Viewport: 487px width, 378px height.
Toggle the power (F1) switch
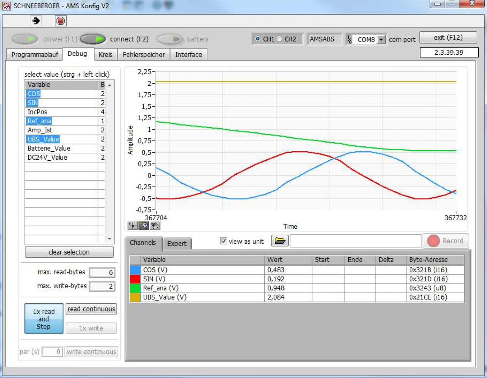pyautogui.click(x=25, y=39)
